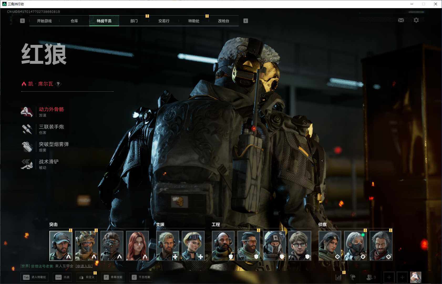The width and height of the screenshot is (442, 284).
Task: Click the question mark next to 凯·席尔瓦
Action: click(58, 84)
